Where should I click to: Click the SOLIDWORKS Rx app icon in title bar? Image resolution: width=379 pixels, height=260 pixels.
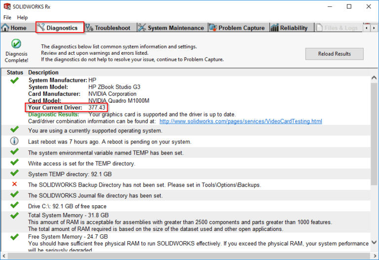pyautogui.click(x=7, y=6)
